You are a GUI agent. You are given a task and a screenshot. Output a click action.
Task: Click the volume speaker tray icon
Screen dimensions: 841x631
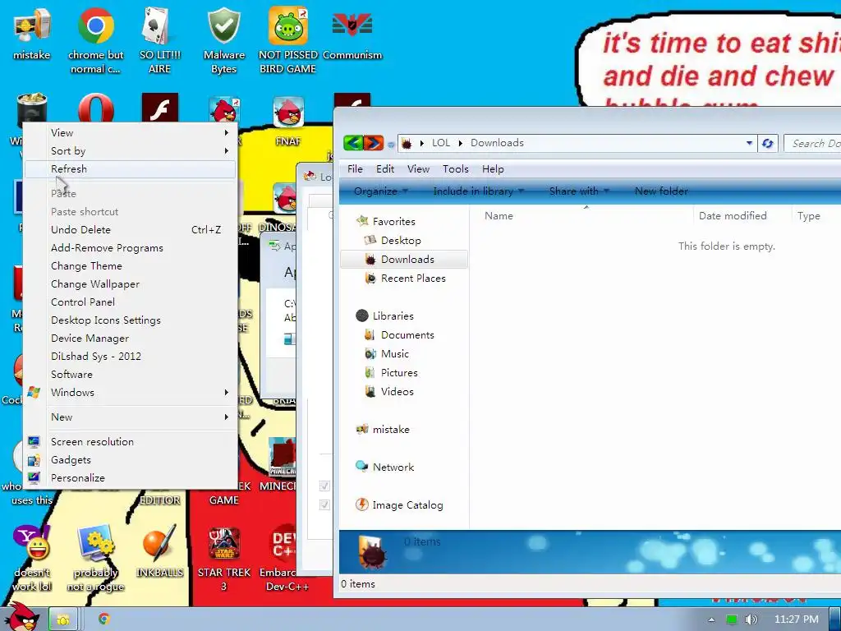pos(751,619)
